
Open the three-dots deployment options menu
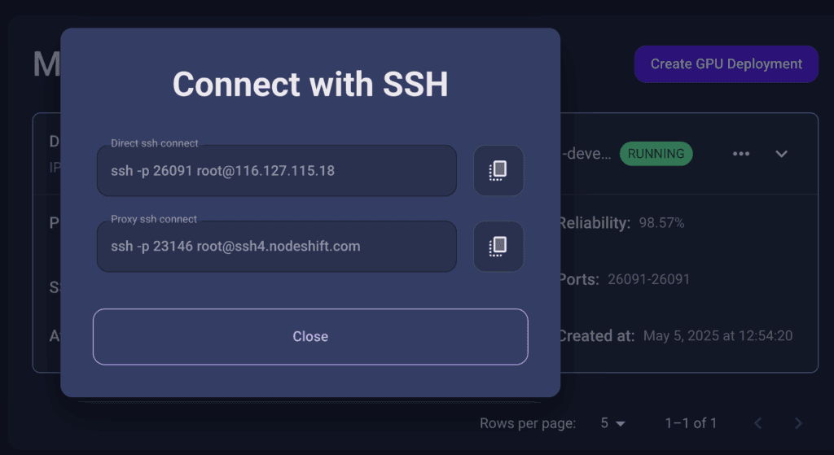(741, 154)
